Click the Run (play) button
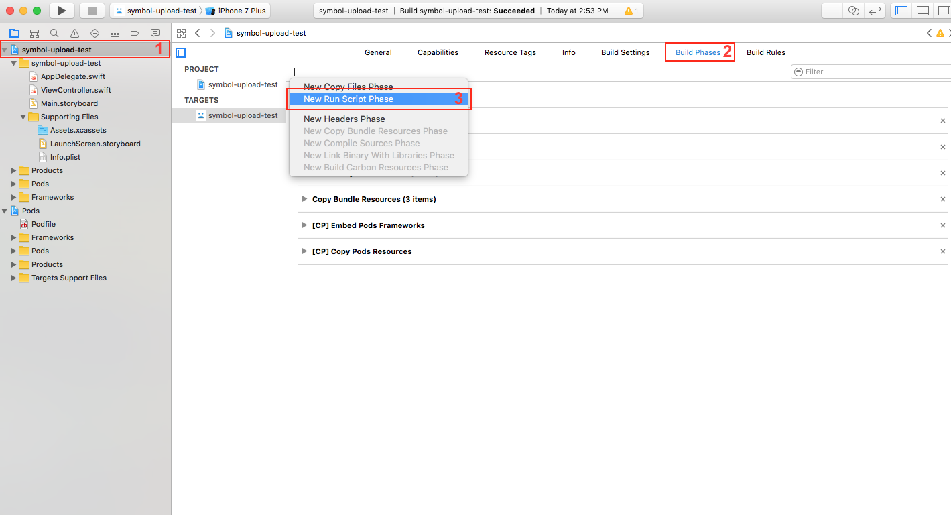Viewport: 951px width, 515px height. click(x=62, y=11)
